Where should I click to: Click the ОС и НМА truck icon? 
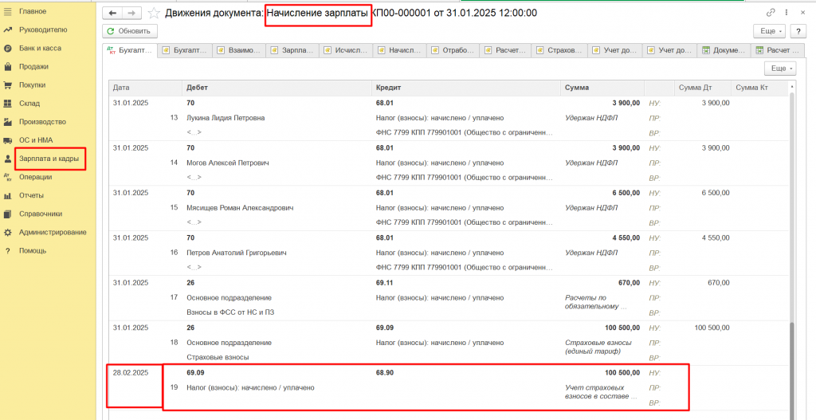pos(7,140)
